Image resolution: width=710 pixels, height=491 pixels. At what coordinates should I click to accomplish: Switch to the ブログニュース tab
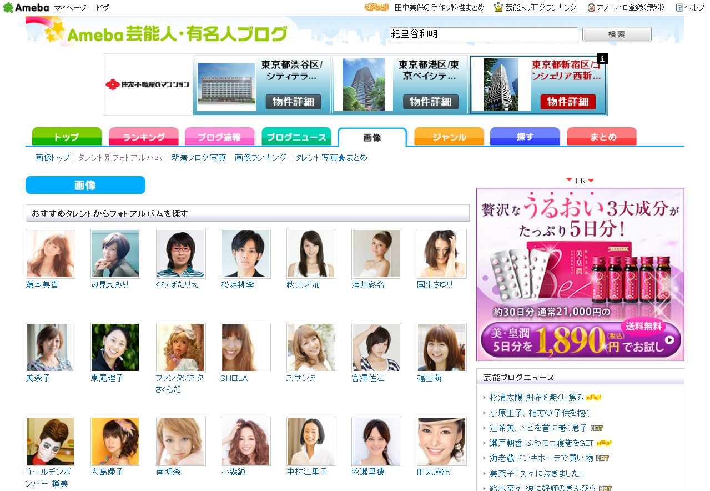tap(296, 137)
